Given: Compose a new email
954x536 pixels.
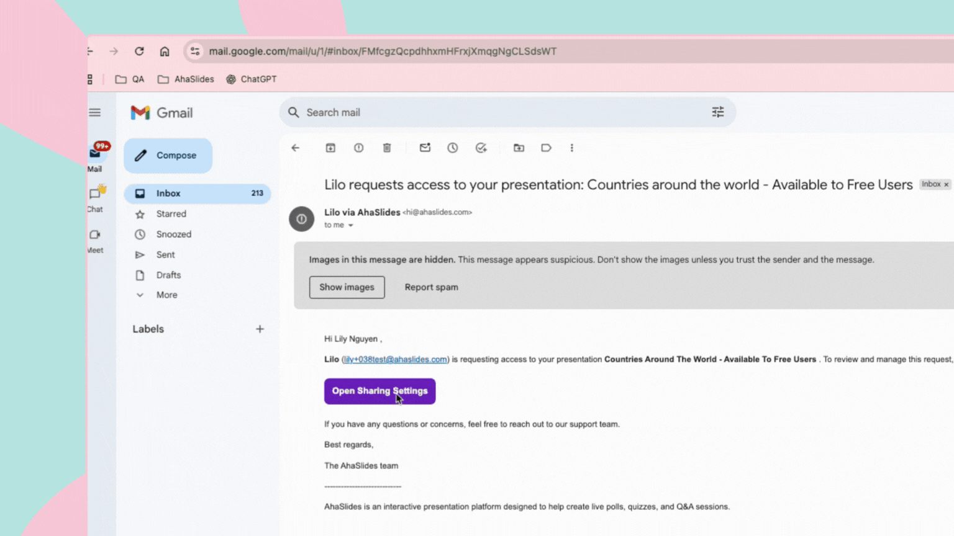Looking at the screenshot, I should click(x=168, y=156).
